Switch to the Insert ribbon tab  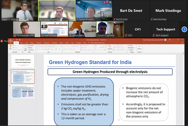(x=21, y=43)
